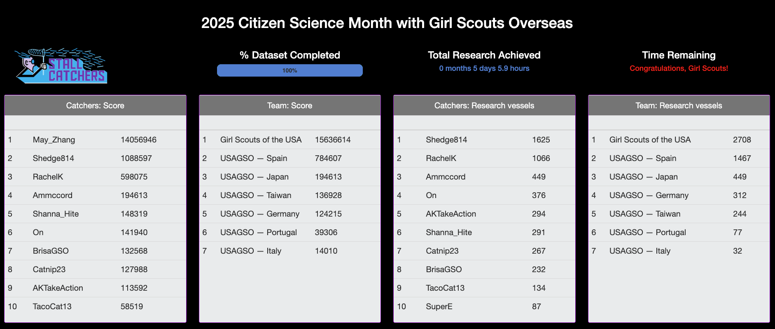The height and width of the screenshot is (329, 775).
Task: Select SuperE in Catchers: Research vessels
Action: (x=439, y=306)
